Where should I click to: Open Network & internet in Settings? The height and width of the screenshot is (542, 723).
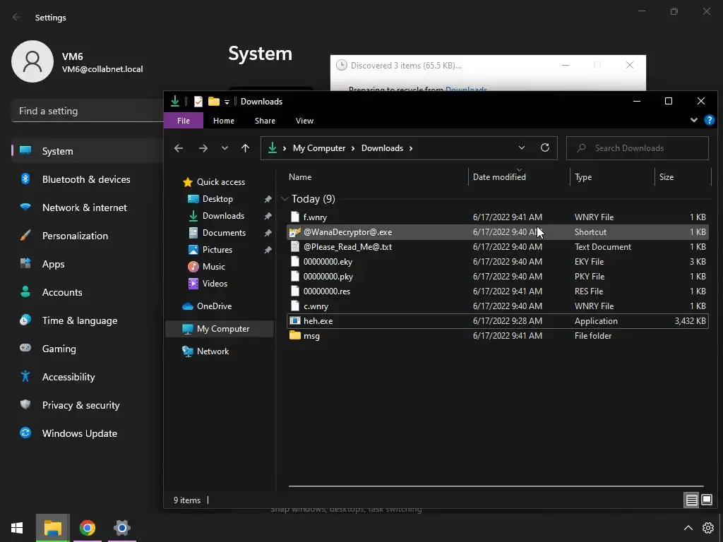(85, 207)
